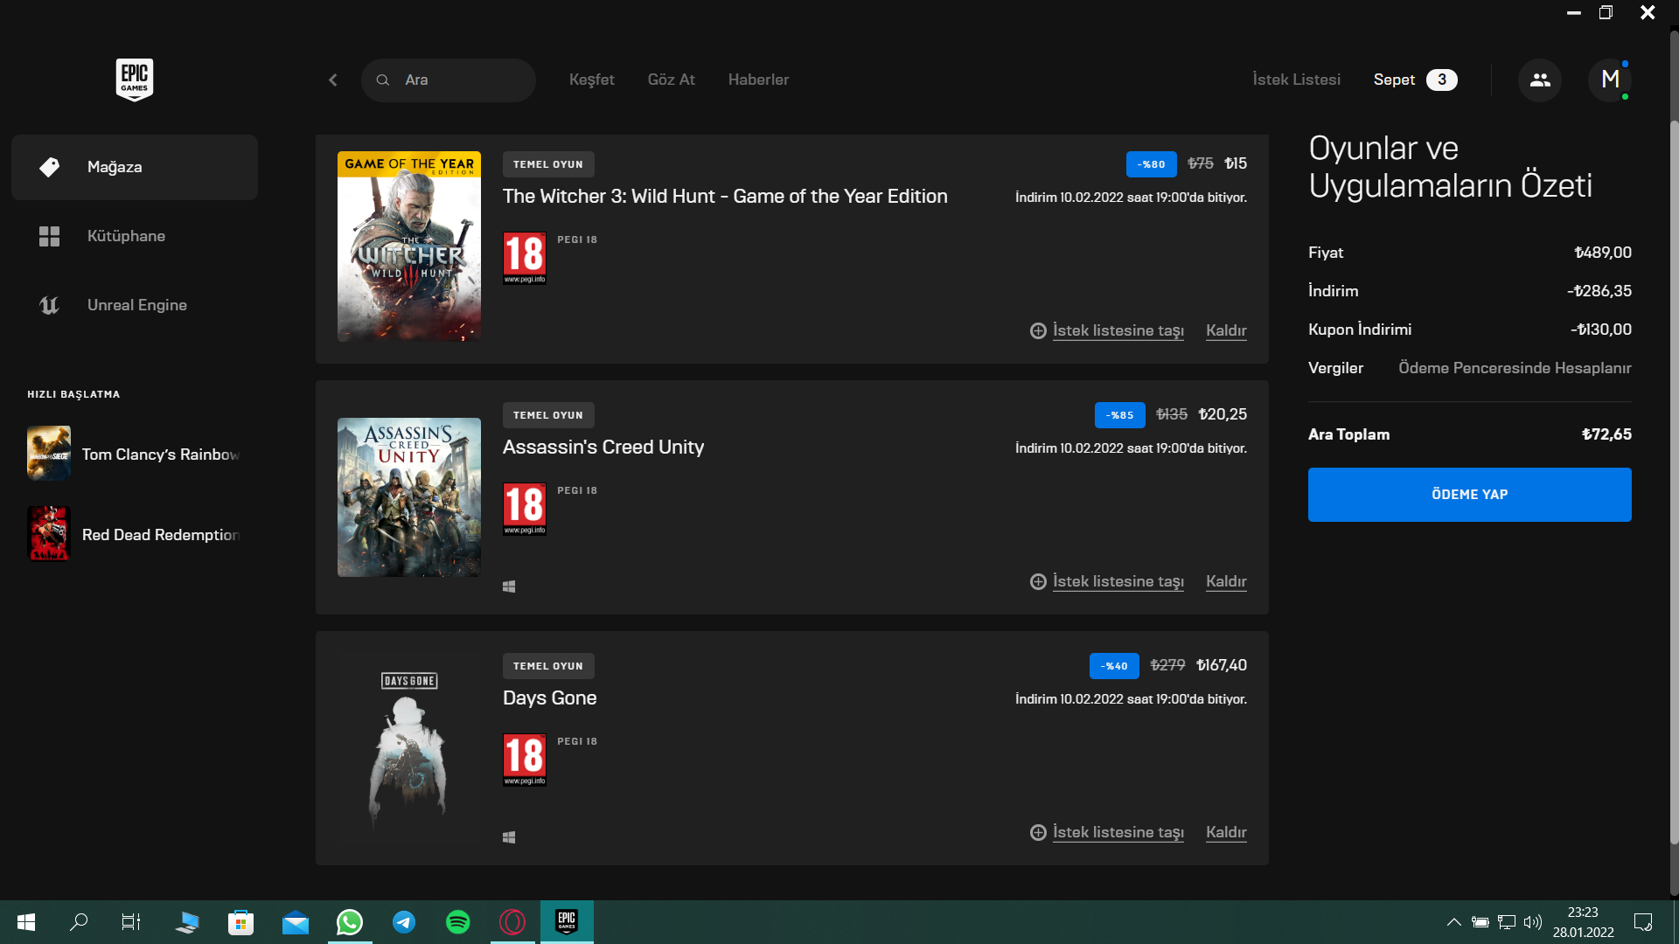Open the Mail app from the taskbar

point(296,922)
